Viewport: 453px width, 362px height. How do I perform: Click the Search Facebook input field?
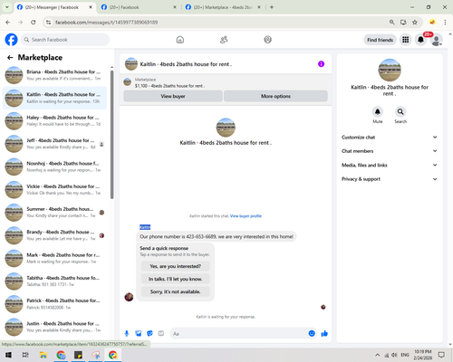click(x=65, y=40)
